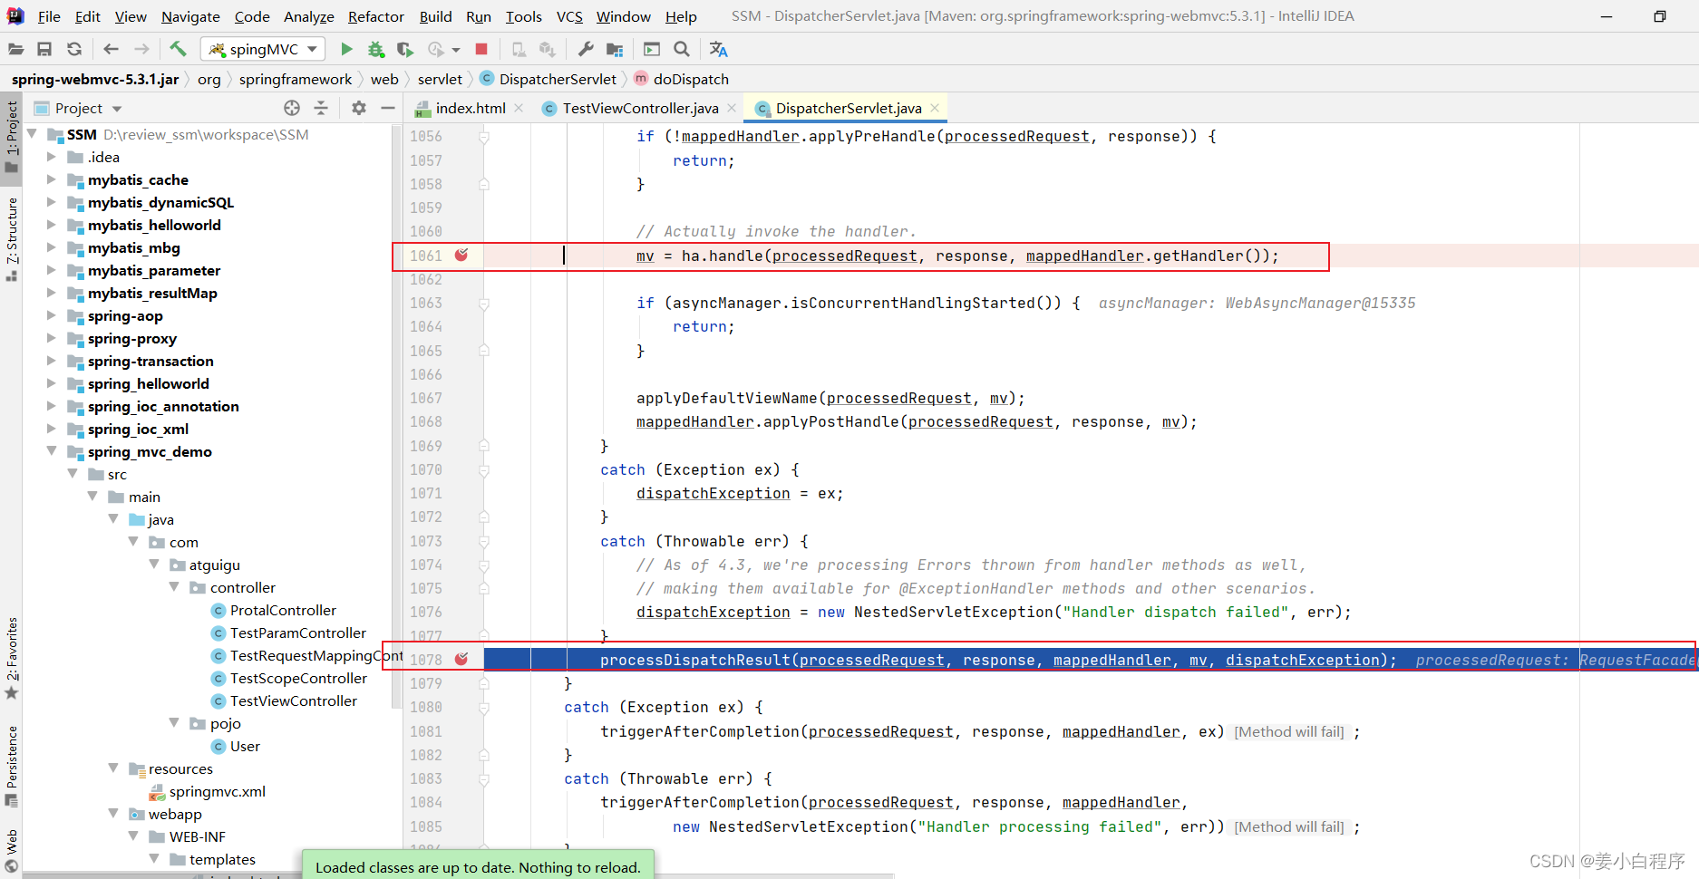Click springframework in the breadcrumb path

295,79
